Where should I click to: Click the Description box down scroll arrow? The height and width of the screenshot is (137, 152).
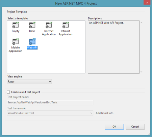[142, 72]
